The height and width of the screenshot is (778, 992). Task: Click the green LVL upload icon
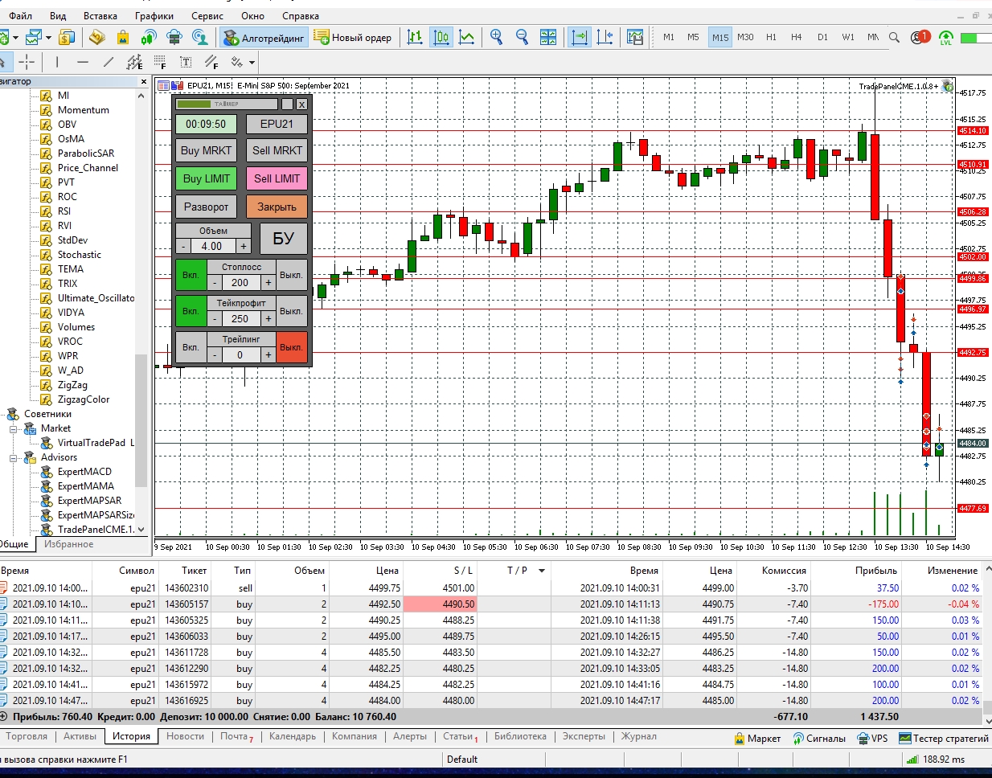(945, 38)
